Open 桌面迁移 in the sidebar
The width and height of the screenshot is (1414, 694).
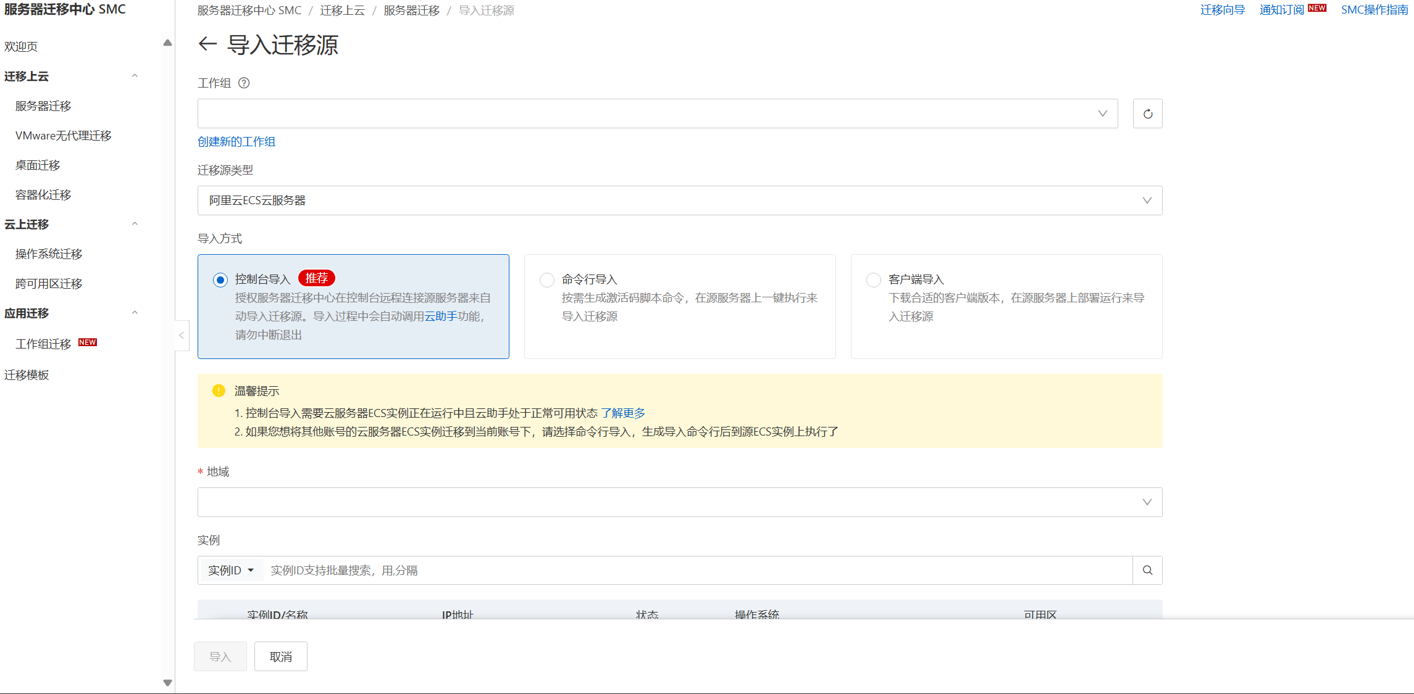point(38,165)
